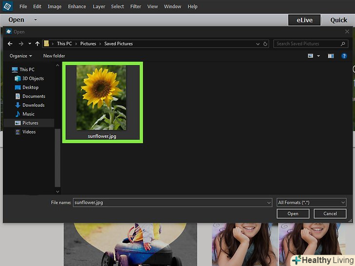Screen dimensions: 355x266
Task: Toggle the preview pane icon
Action: click(331, 56)
